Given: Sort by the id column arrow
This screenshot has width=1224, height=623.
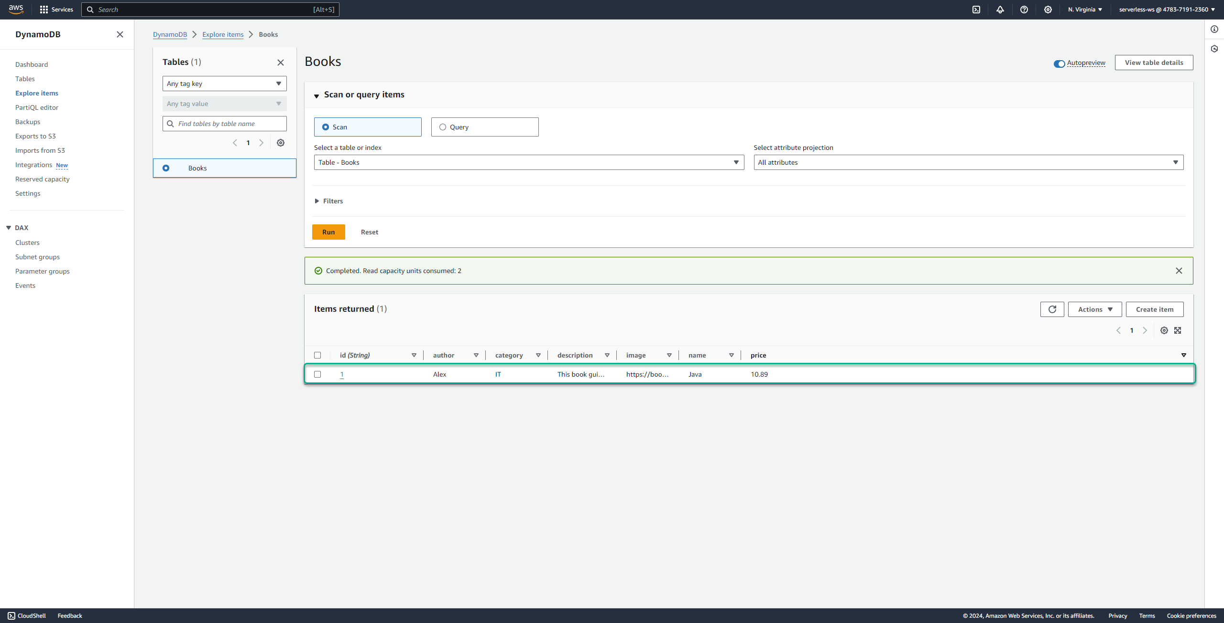Looking at the screenshot, I should (x=414, y=355).
